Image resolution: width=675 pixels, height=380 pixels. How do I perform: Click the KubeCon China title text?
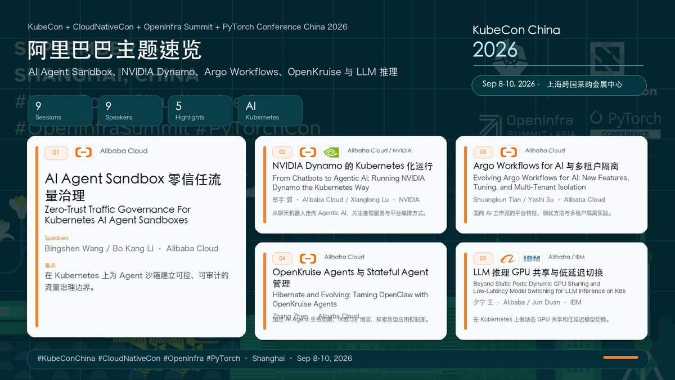click(x=516, y=30)
